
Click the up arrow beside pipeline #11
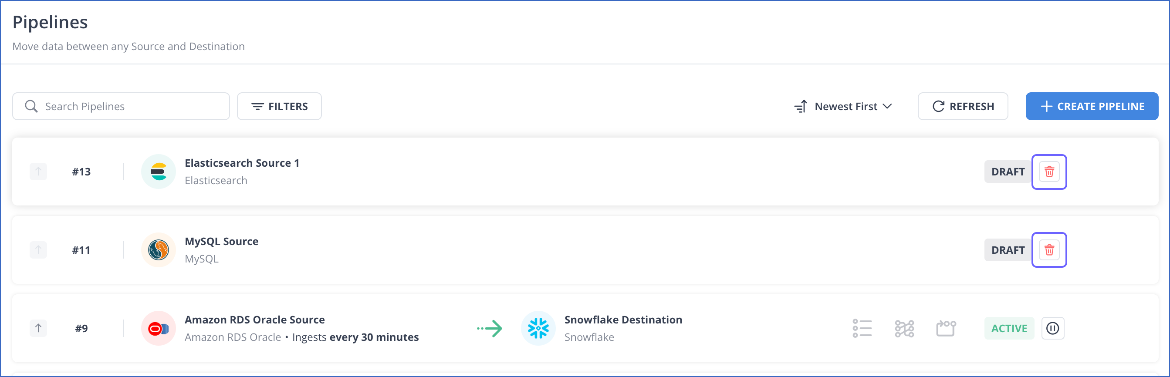pos(38,250)
